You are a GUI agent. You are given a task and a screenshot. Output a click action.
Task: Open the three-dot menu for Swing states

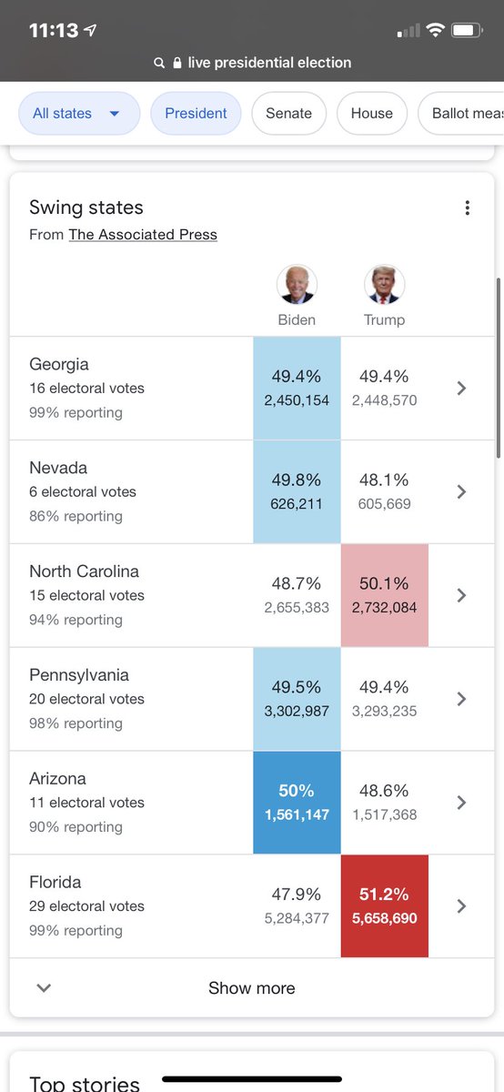click(467, 208)
